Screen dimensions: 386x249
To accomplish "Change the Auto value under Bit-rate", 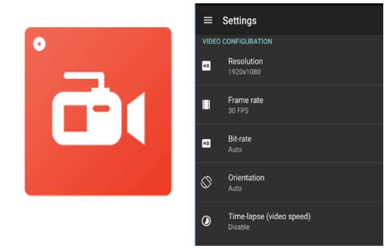I will [x=235, y=149].
